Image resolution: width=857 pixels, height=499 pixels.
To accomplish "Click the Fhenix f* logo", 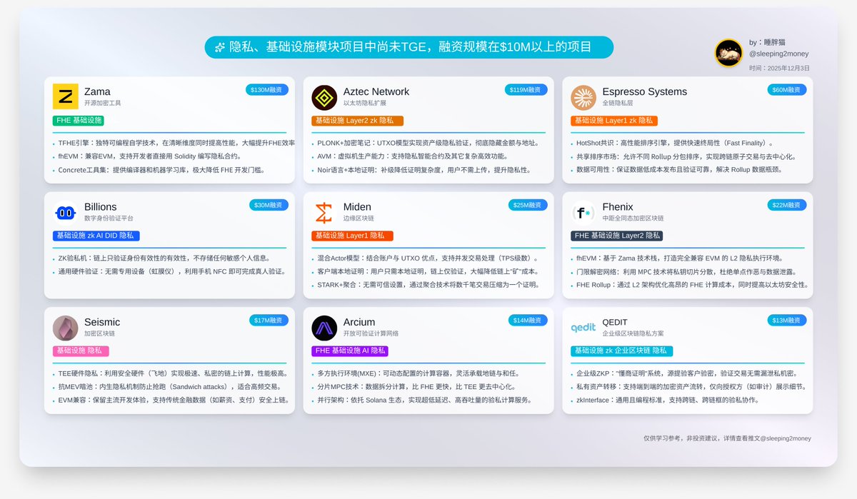I will (x=583, y=213).
